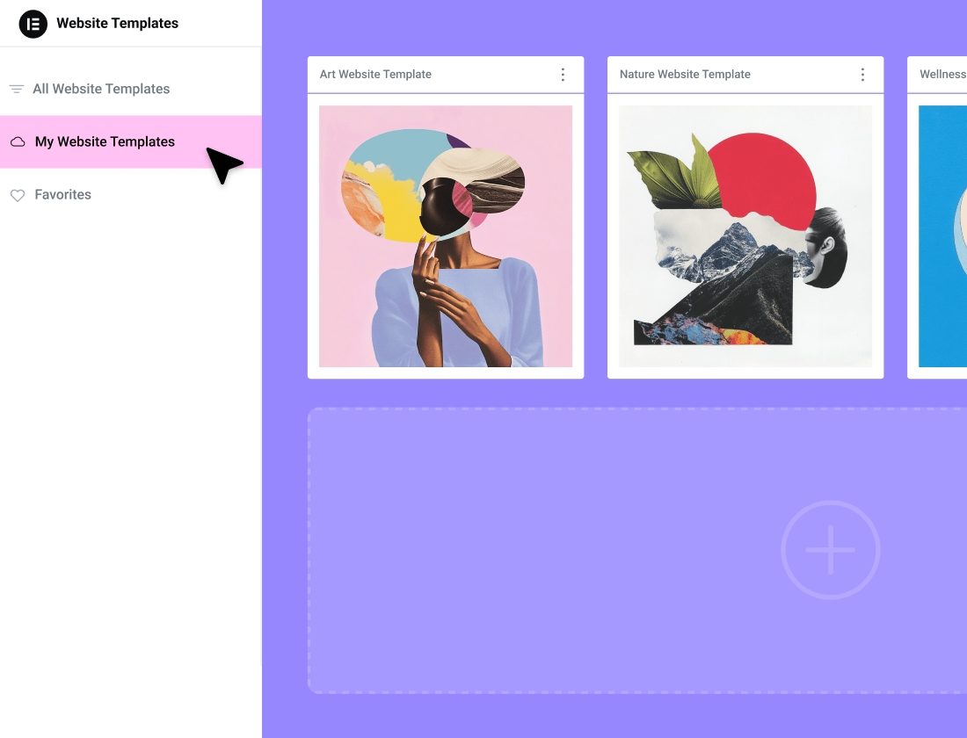Viewport: 967px width, 738px height.
Task: Click the filter icon beside All Website Templates
Action: pyautogui.click(x=17, y=89)
